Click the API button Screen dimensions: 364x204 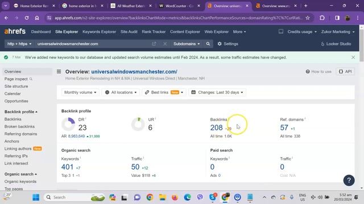[x=345, y=72]
